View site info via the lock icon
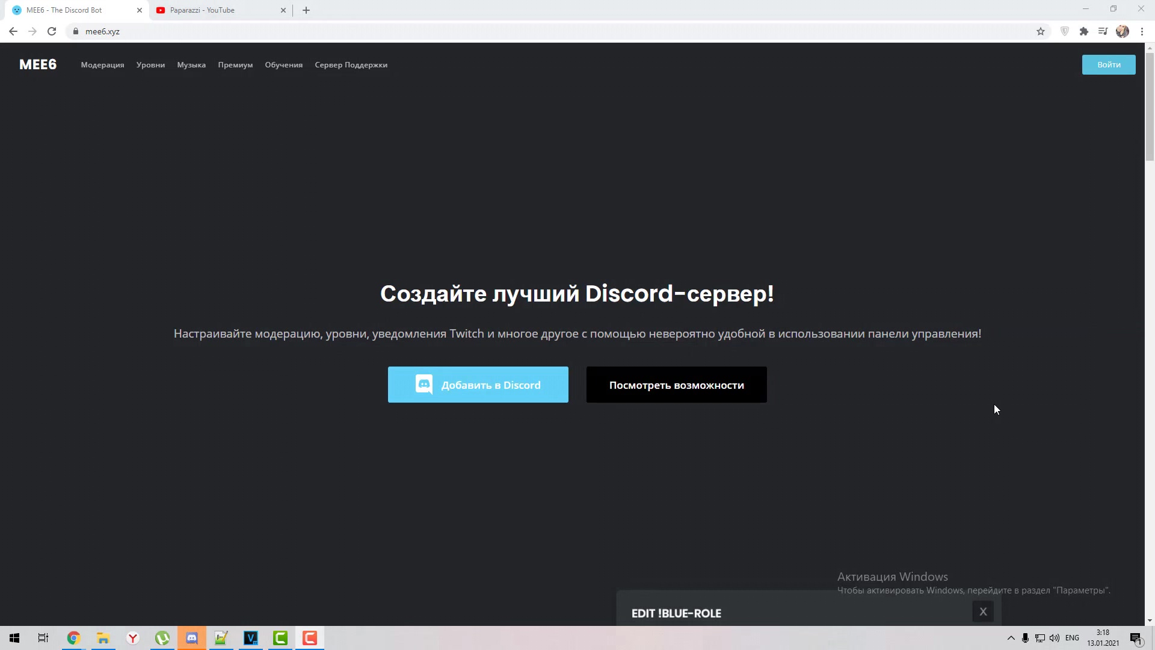The height and width of the screenshot is (650, 1155). (76, 31)
